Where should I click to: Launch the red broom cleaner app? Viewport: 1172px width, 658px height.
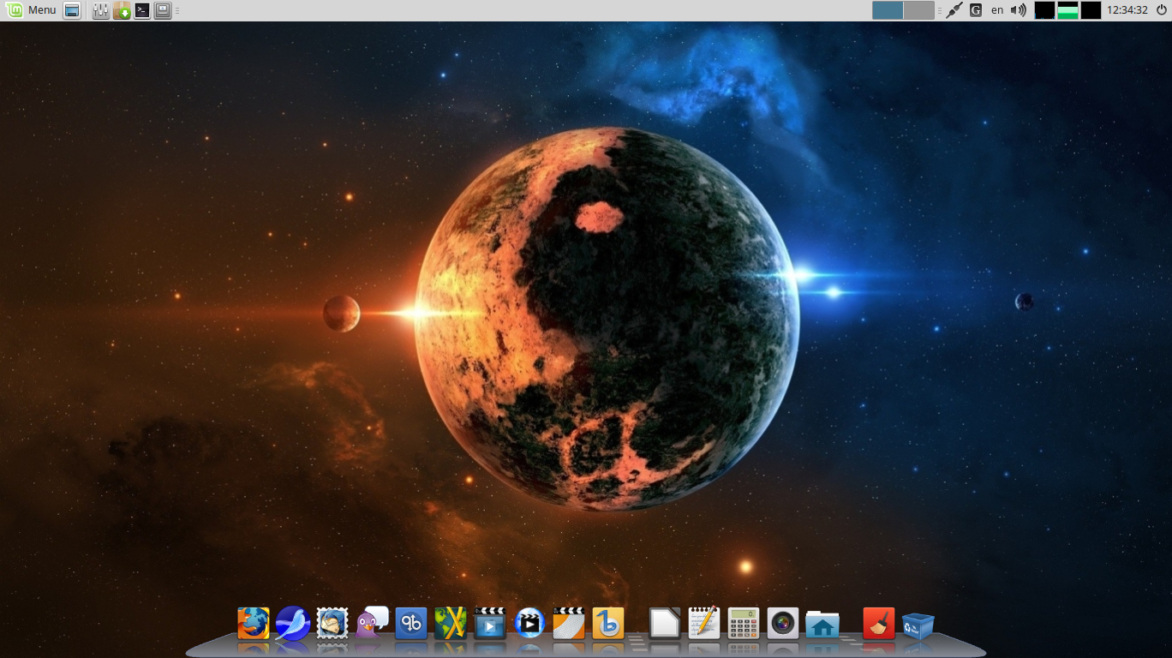point(879,623)
